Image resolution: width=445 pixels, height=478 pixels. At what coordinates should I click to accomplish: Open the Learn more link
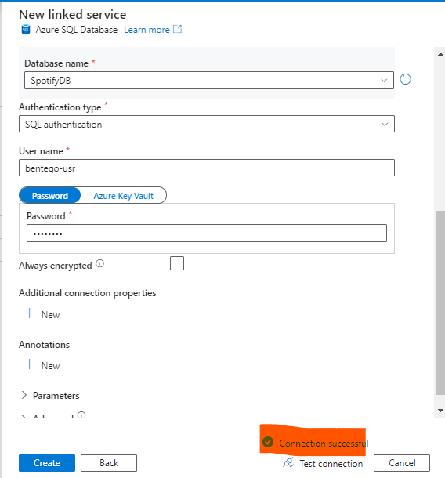coord(147,30)
